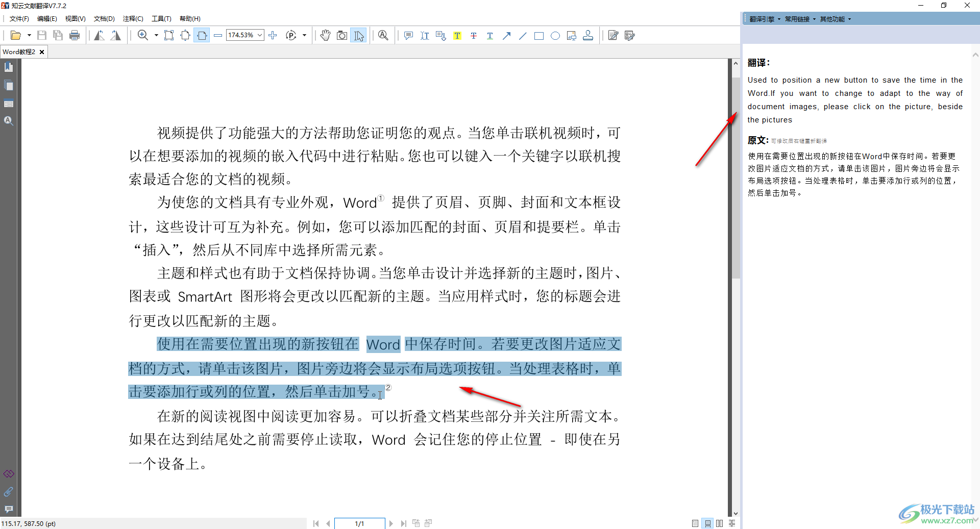Click the edit form pencil icon
980x529 pixels.
(630, 35)
